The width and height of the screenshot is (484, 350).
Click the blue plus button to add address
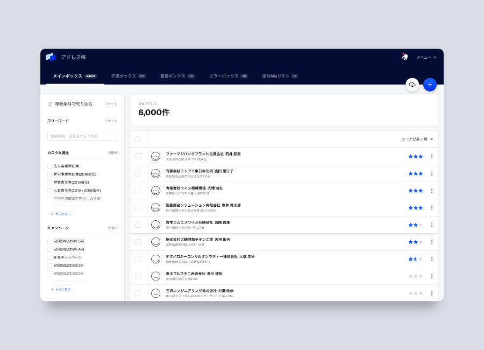(430, 85)
